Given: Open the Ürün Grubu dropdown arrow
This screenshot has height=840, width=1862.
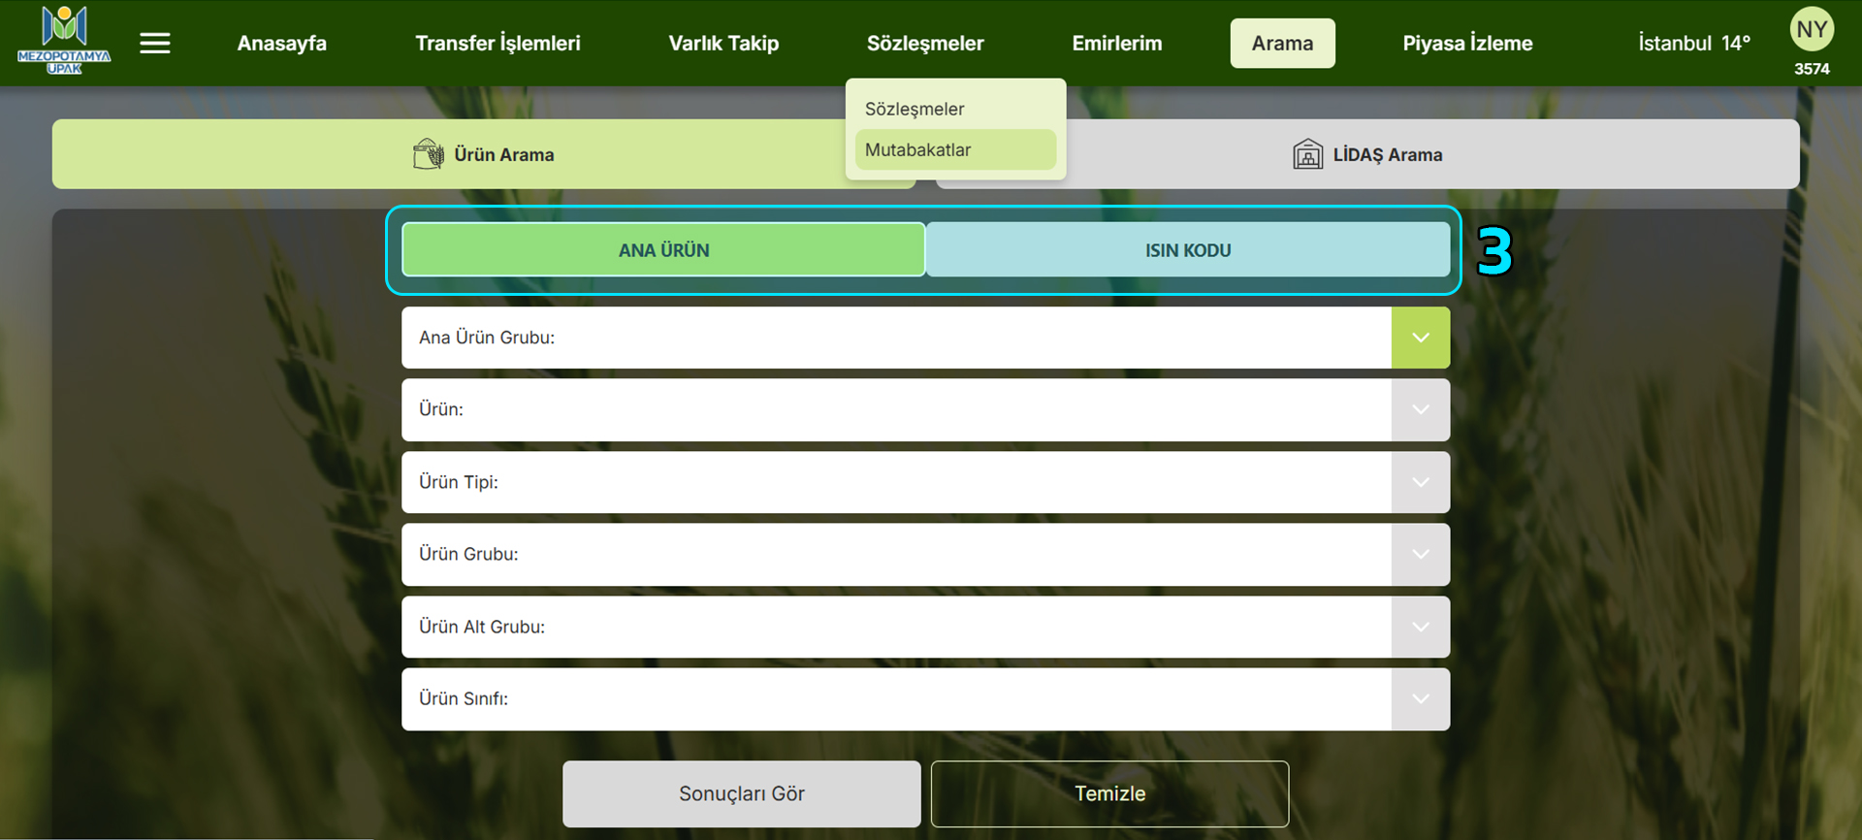Looking at the screenshot, I should click(x=1420, y=554).
